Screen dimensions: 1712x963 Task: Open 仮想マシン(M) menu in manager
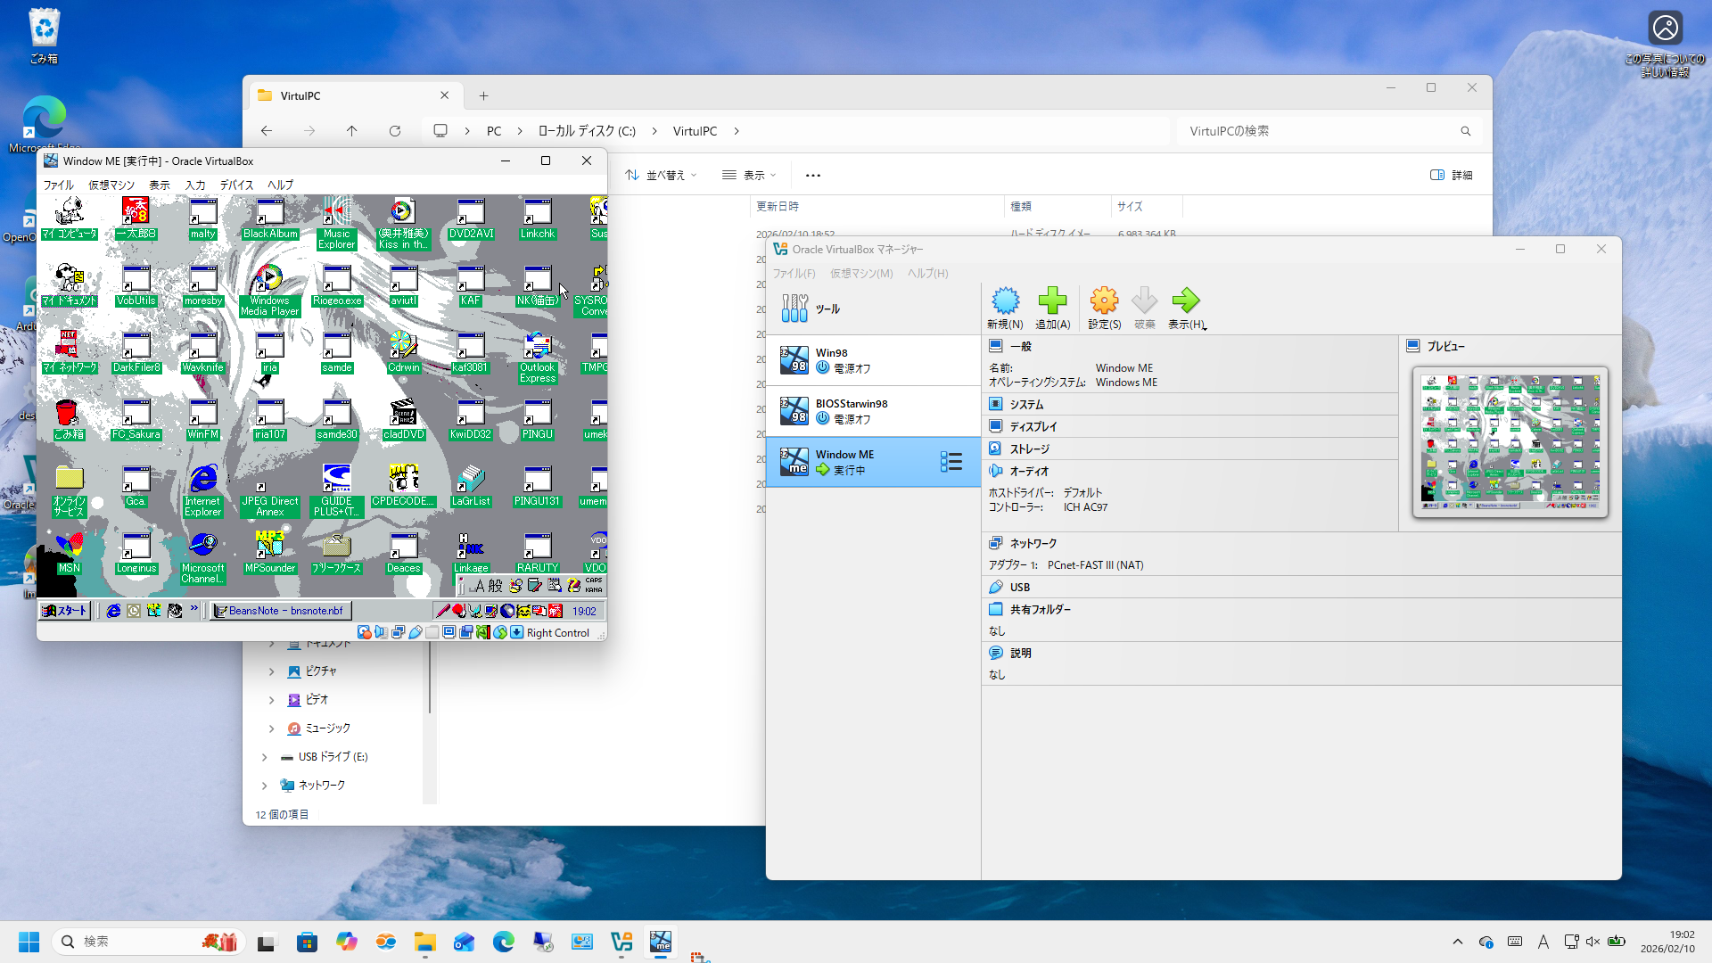click(860, 274)
